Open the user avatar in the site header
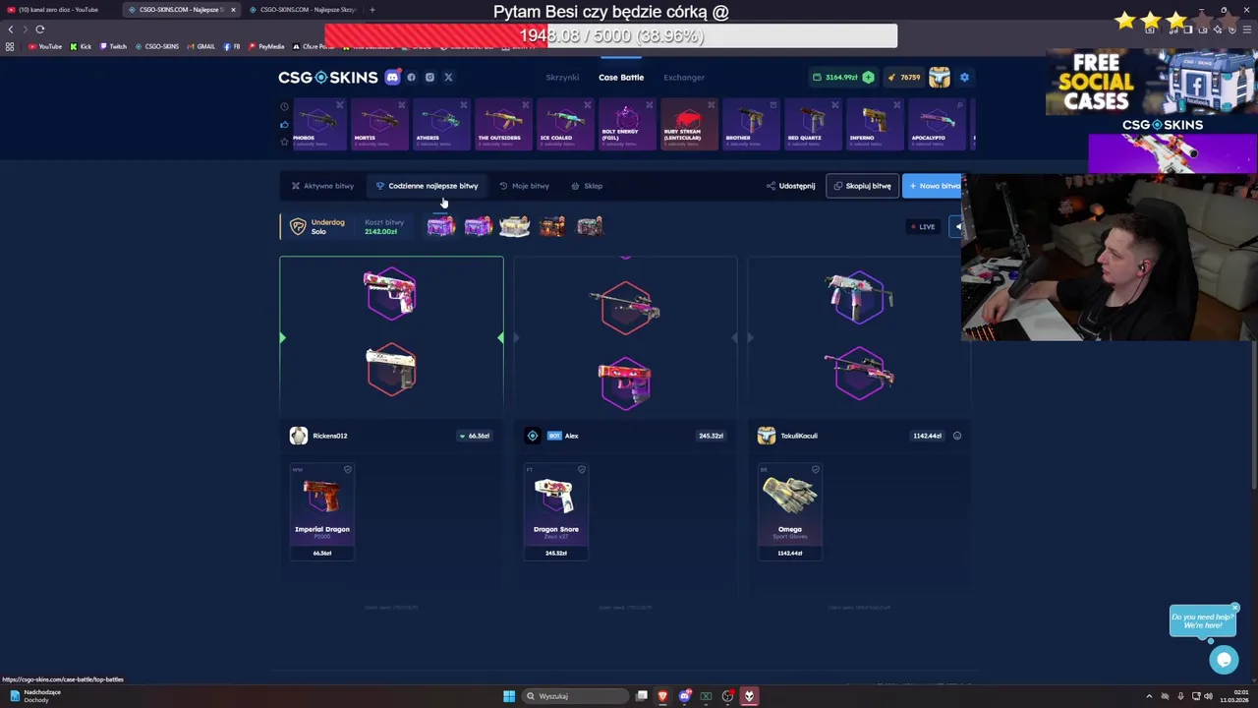The height and width of the screenshot is (708, 1258). tap(940, 77)
